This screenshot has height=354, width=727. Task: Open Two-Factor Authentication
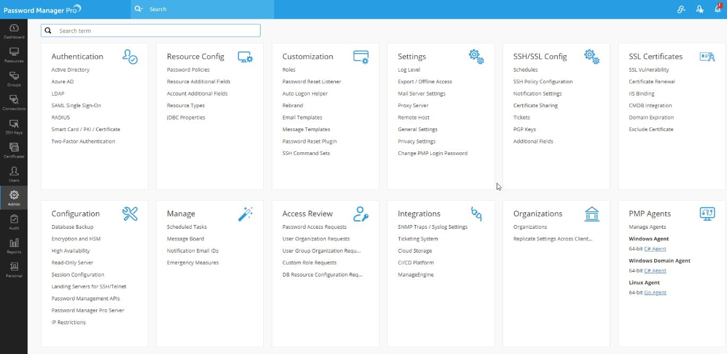point(83,142)
